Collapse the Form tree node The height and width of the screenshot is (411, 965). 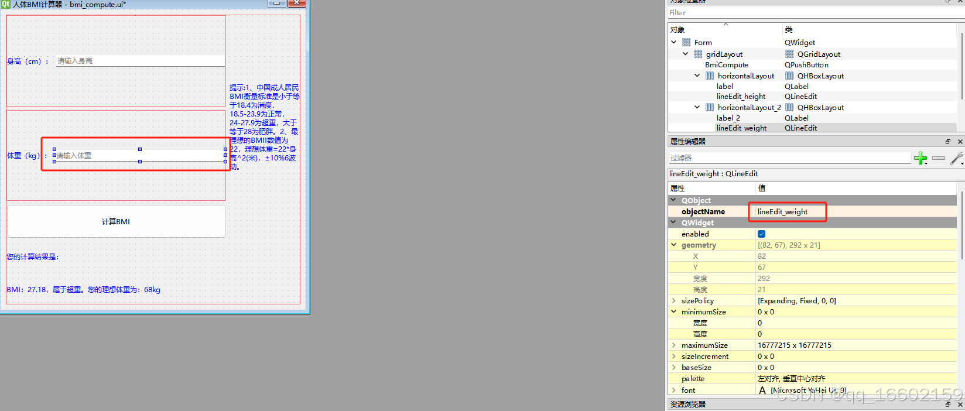673,42
